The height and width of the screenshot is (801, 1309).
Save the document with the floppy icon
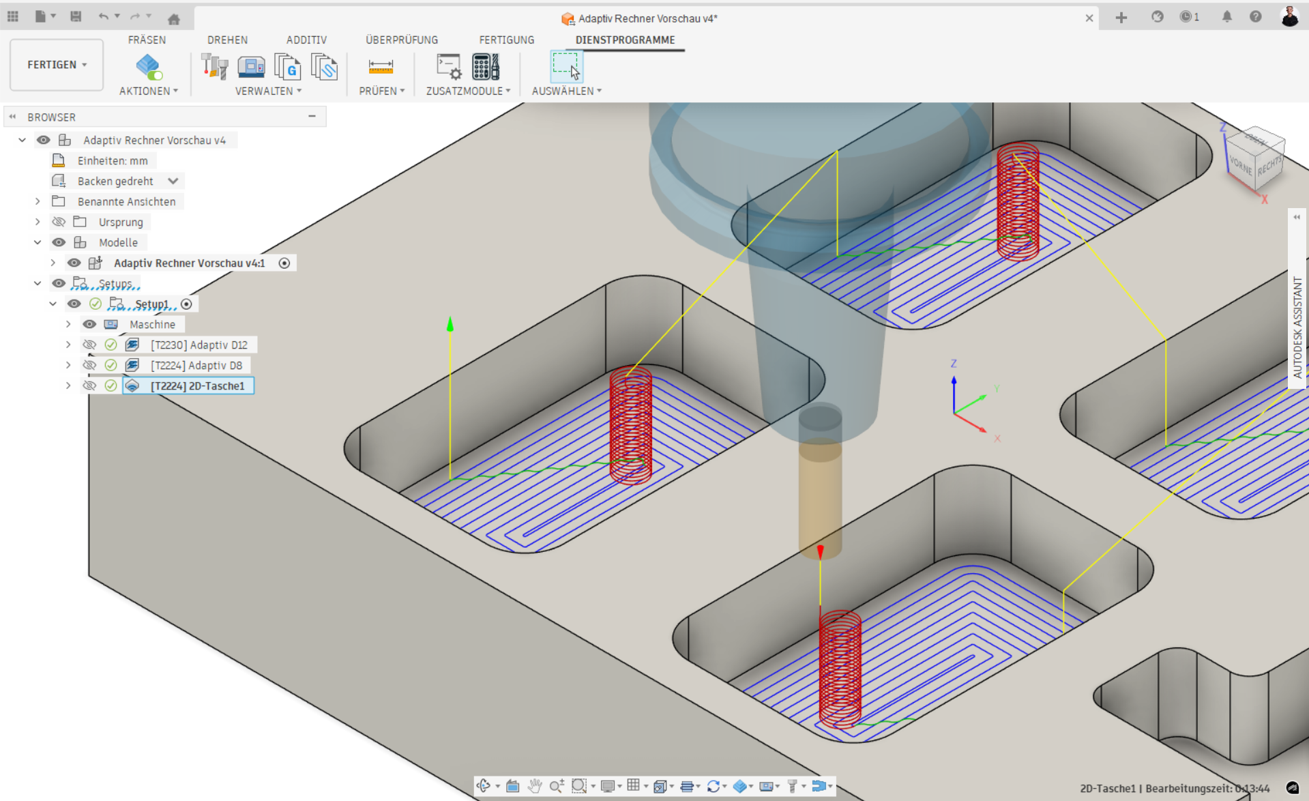[76, 16]
